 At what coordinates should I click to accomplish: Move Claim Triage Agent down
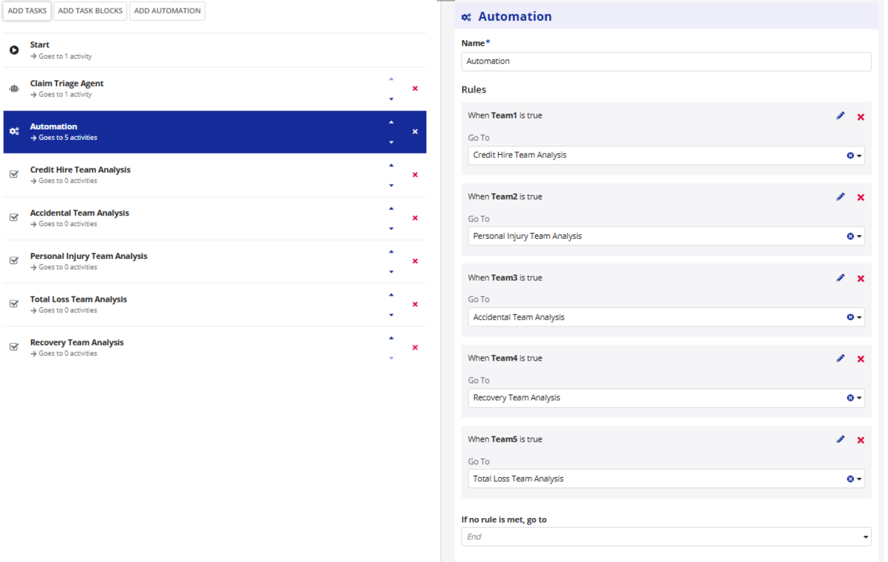coord(391,99)
